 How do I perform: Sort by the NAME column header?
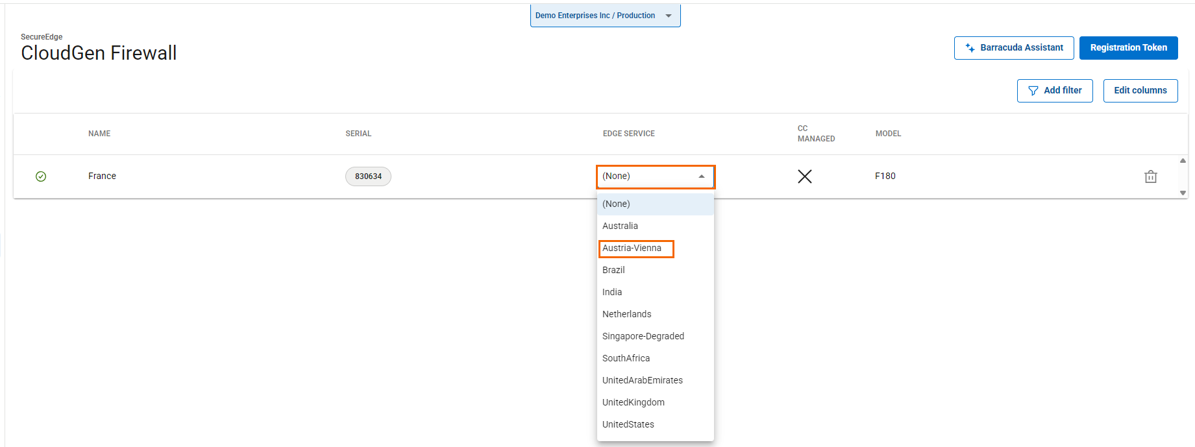[x=99, y=134]
